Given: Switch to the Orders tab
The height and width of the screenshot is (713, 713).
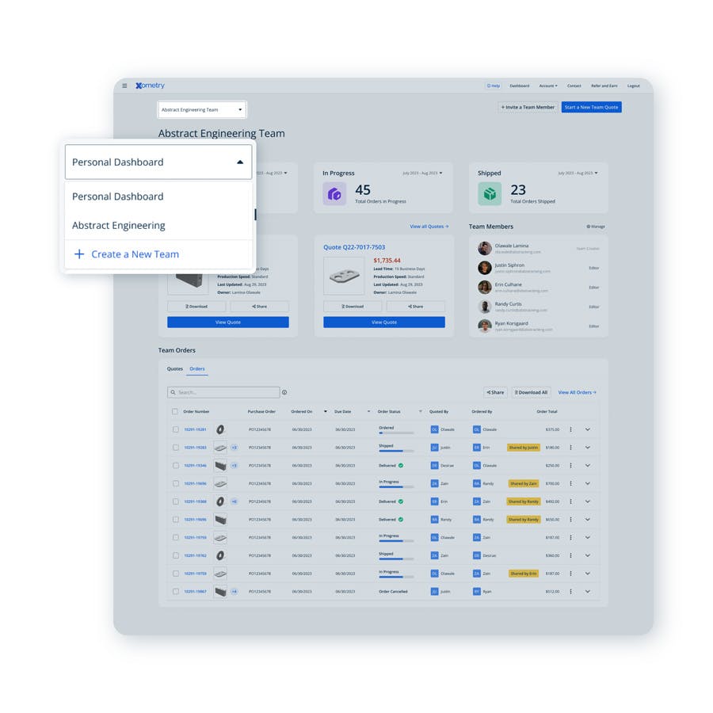Looking at the screenshot, I should 197,368.
